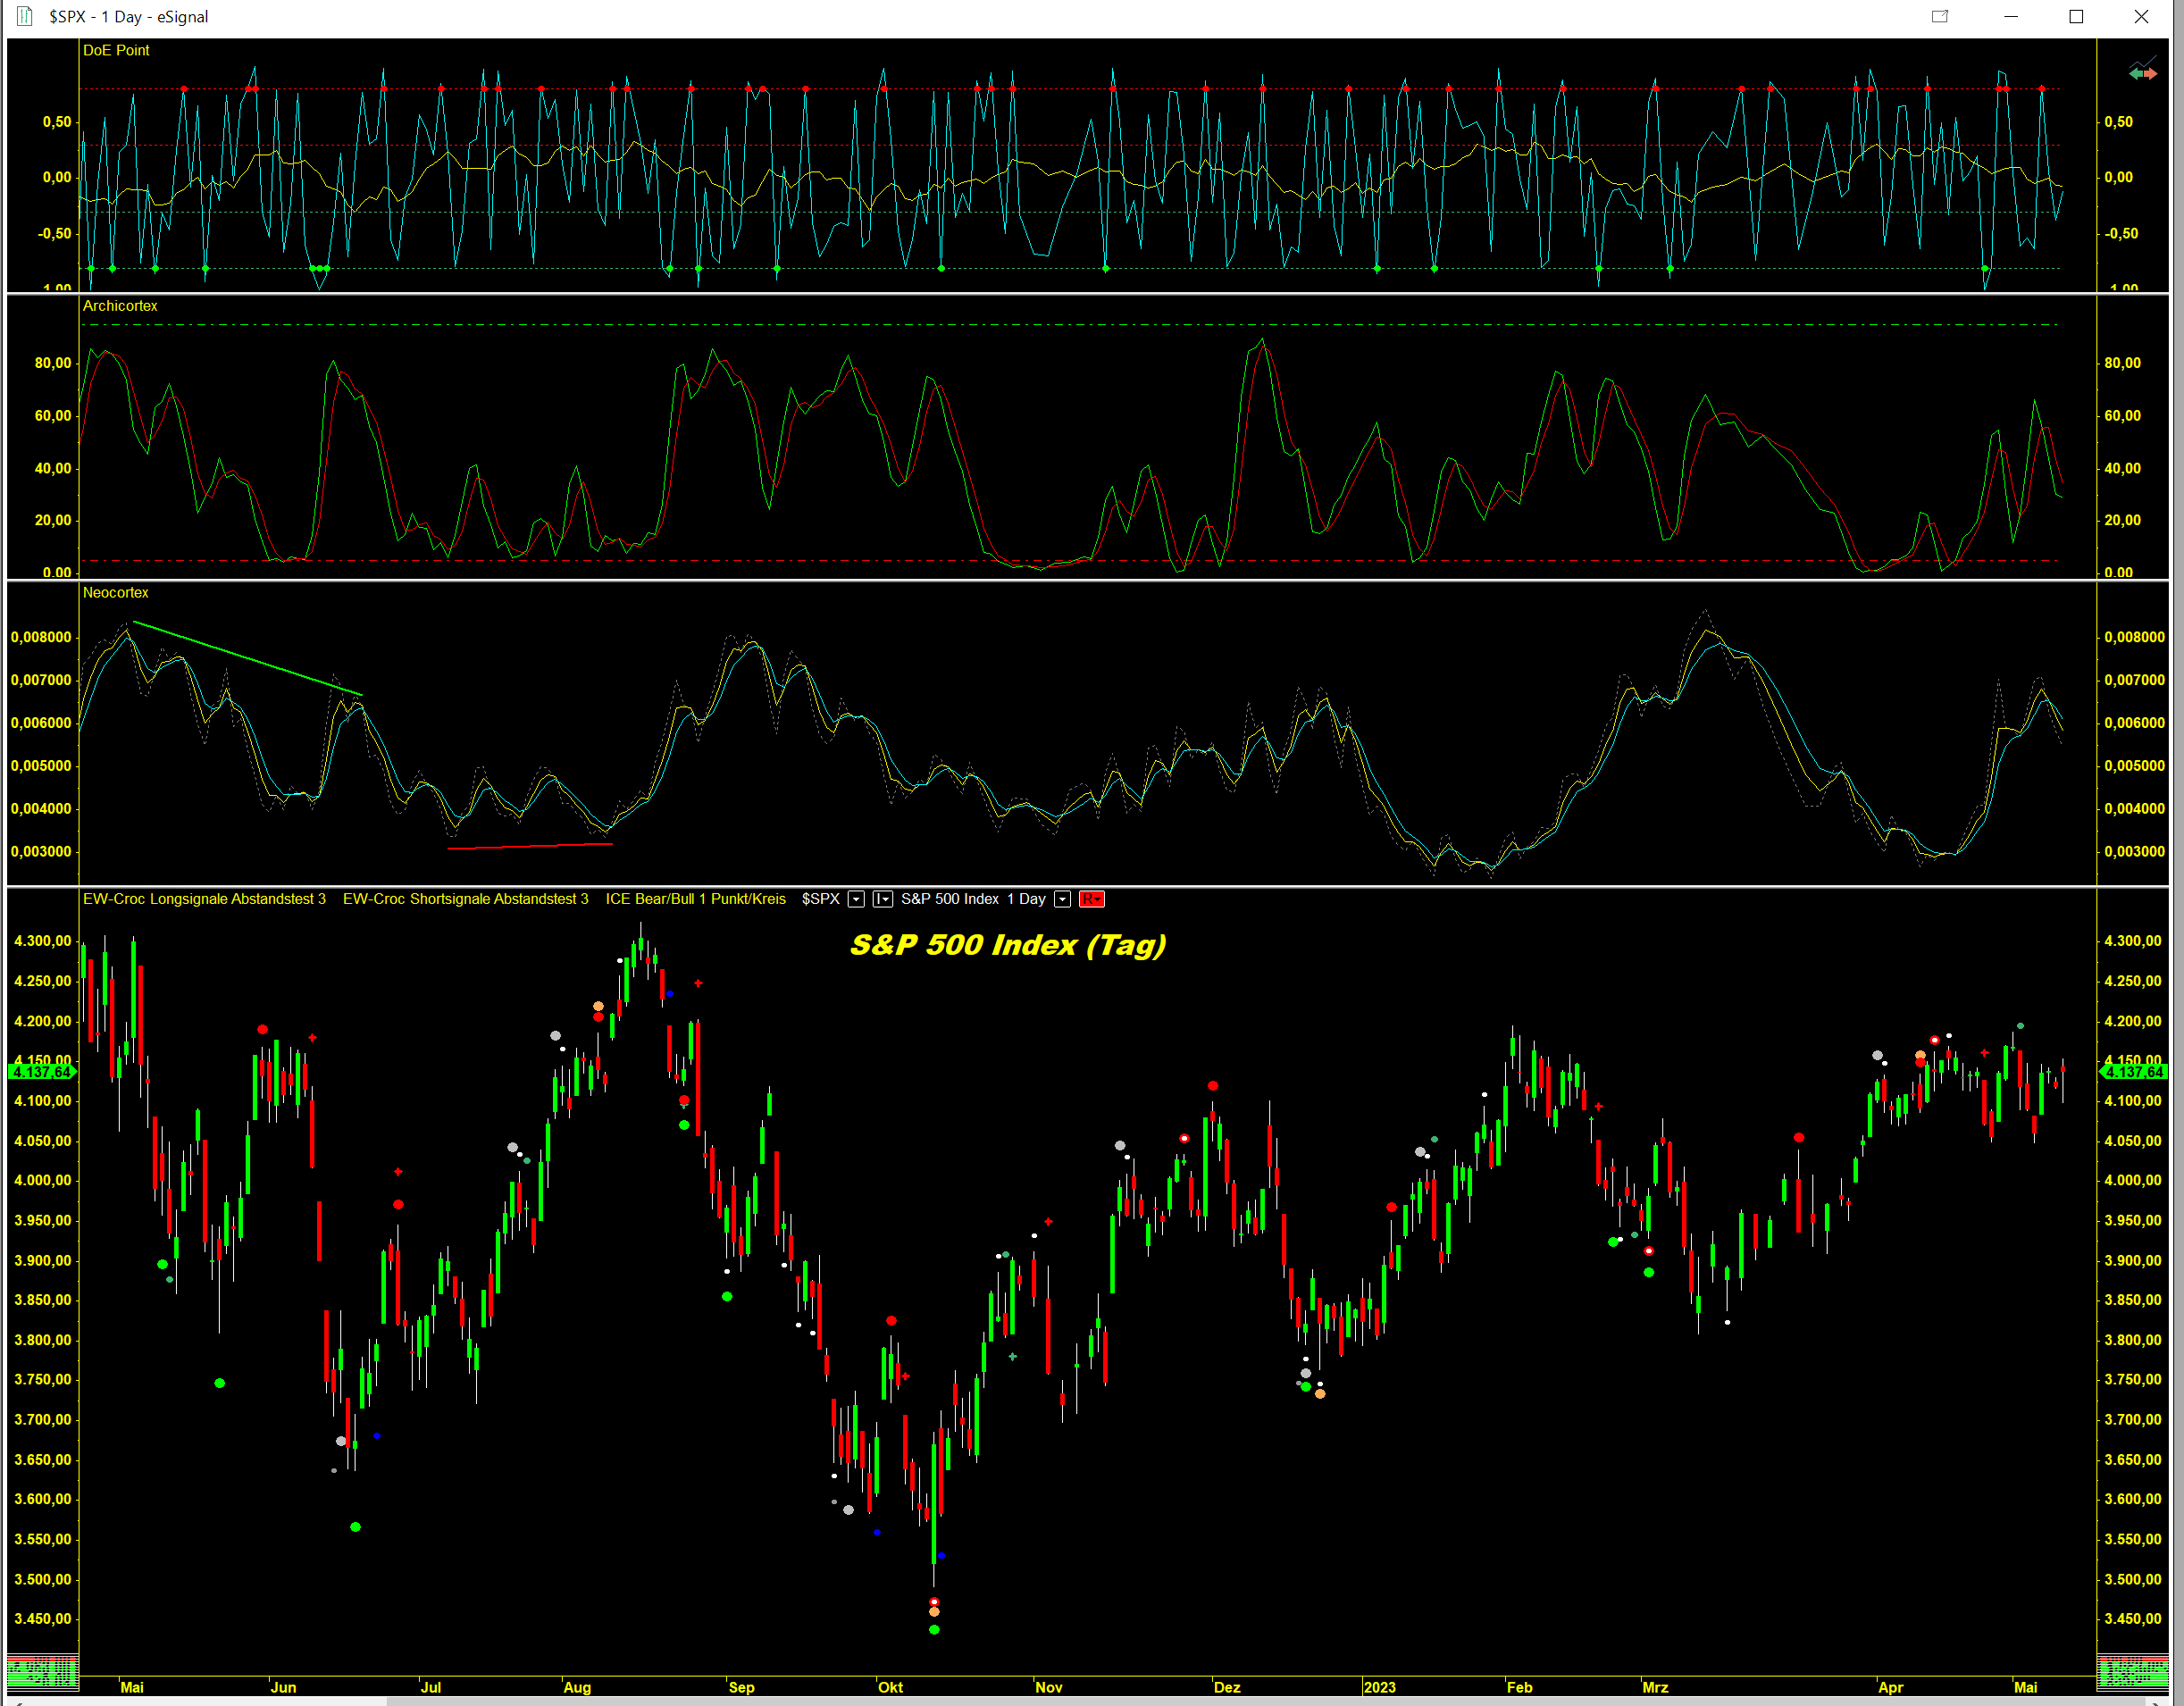Click the green stacked indicator box bottom left

[x=41, y=1670]
